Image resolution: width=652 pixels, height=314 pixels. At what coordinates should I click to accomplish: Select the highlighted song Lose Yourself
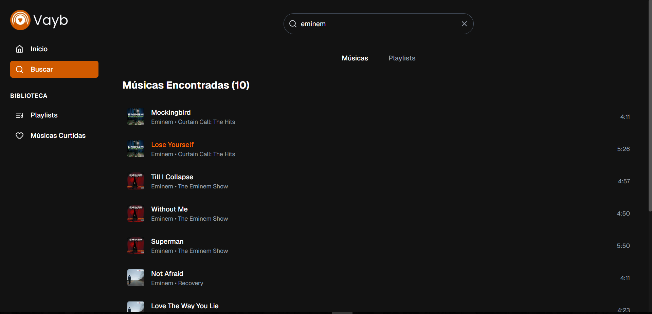172,145
